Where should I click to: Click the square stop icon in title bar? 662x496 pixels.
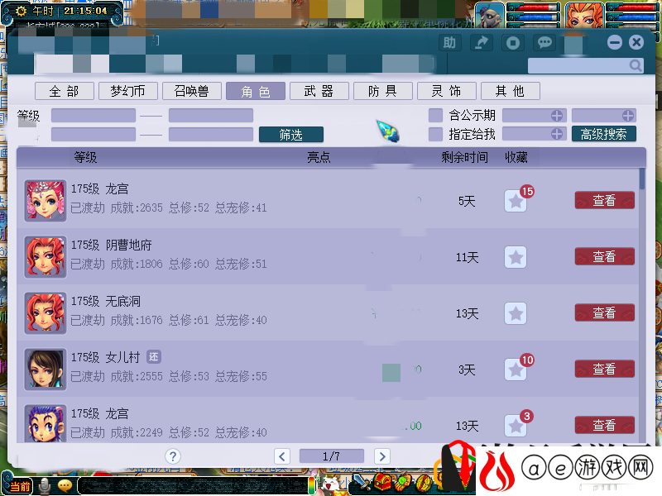[513, 43]
